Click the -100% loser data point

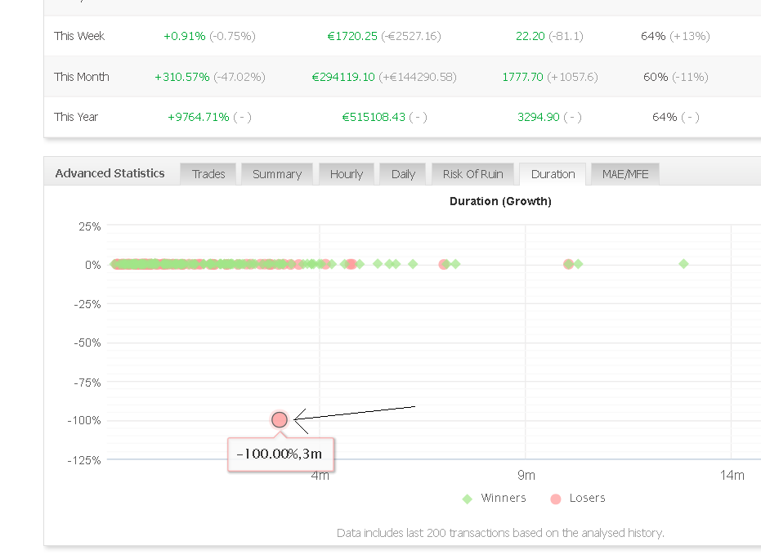pyautogui.click(x=279, y=419)
